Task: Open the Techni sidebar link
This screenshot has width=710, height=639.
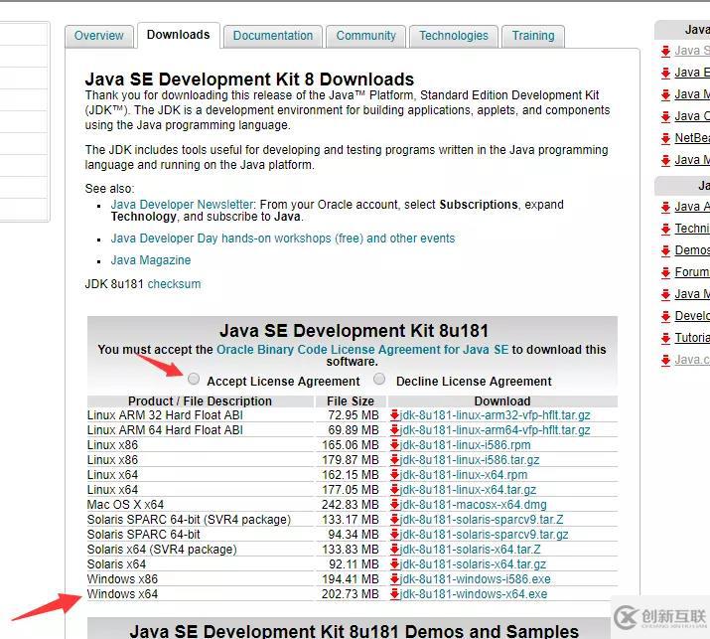Action: pyautogui.click(x=692, y=229)
